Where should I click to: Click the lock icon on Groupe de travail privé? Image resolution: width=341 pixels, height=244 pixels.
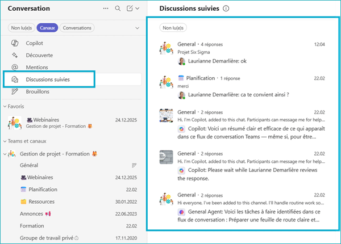(77, 238)
